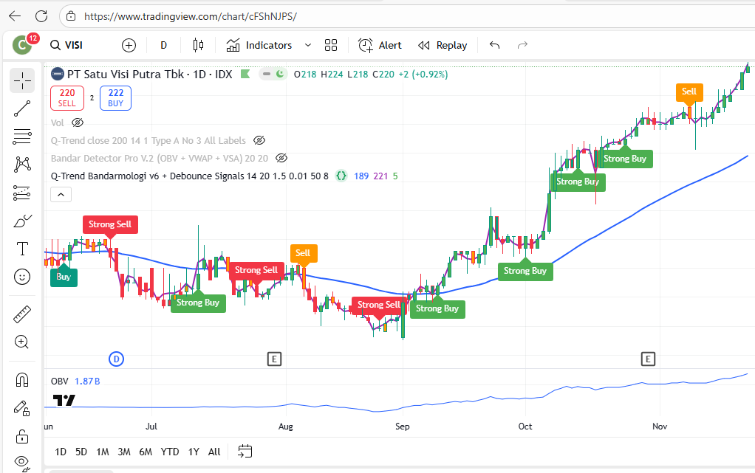
Task: Select the YTD date range
Action: click(x=170, y=452)
